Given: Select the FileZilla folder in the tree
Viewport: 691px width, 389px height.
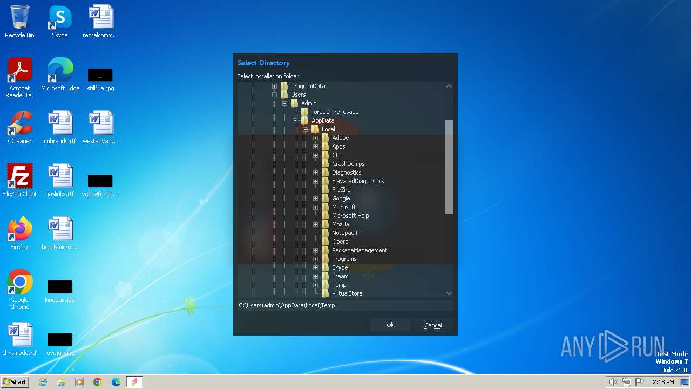Looking at the screenshot, I should pos(341,190).
